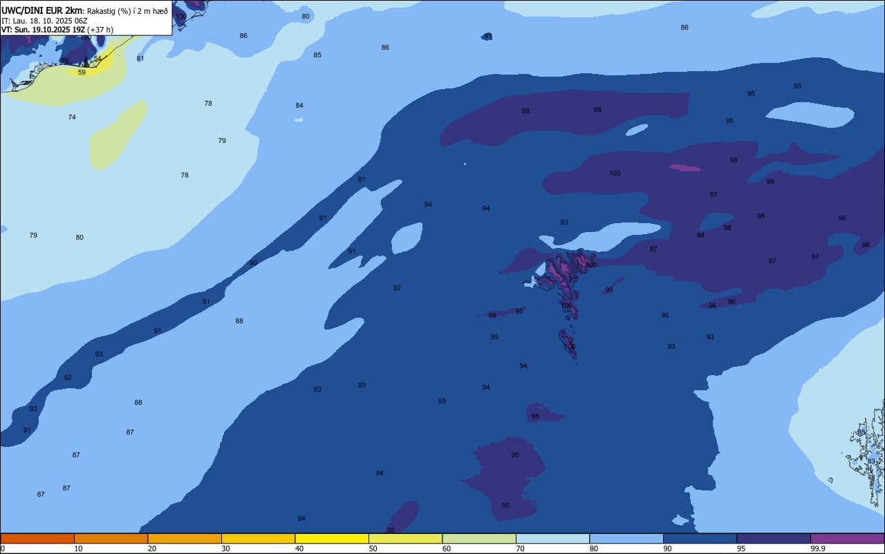Click the 'UWC/DINI EUR 2km' title text

42,10
